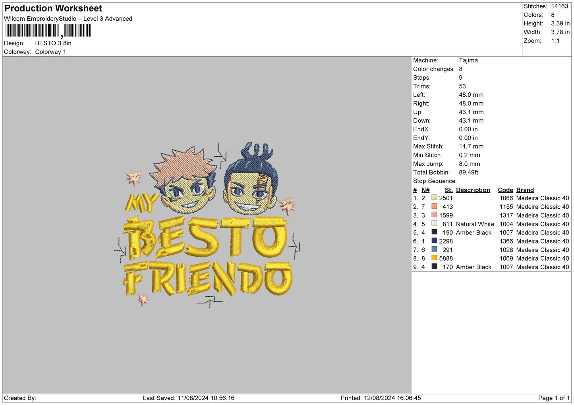
Task: Click the 'Stop Sequence:' heading
Action: click(x=435, y=181)
